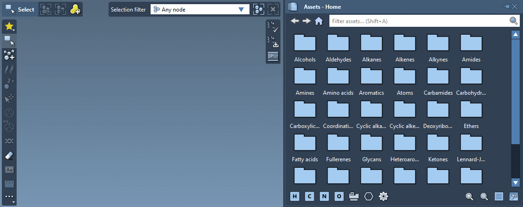
Task: Expand the more tools ellipsis menu
Action: (9, 197)
